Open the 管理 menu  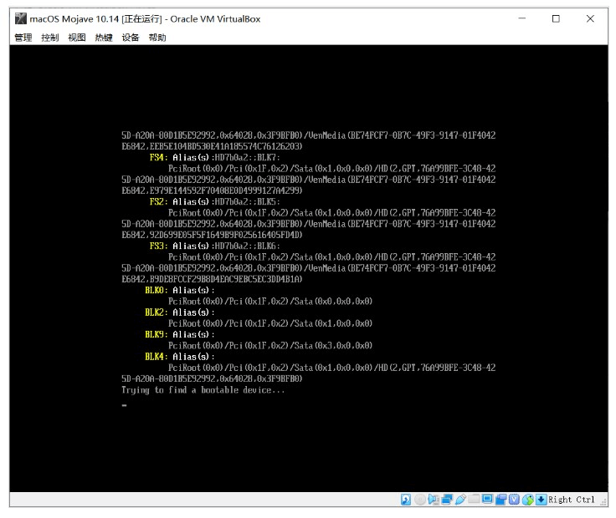click(23, 38)
